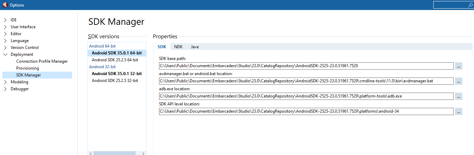Browse for SDK API level location
This screenshot has height=155, width=474.
click(458, 112)
